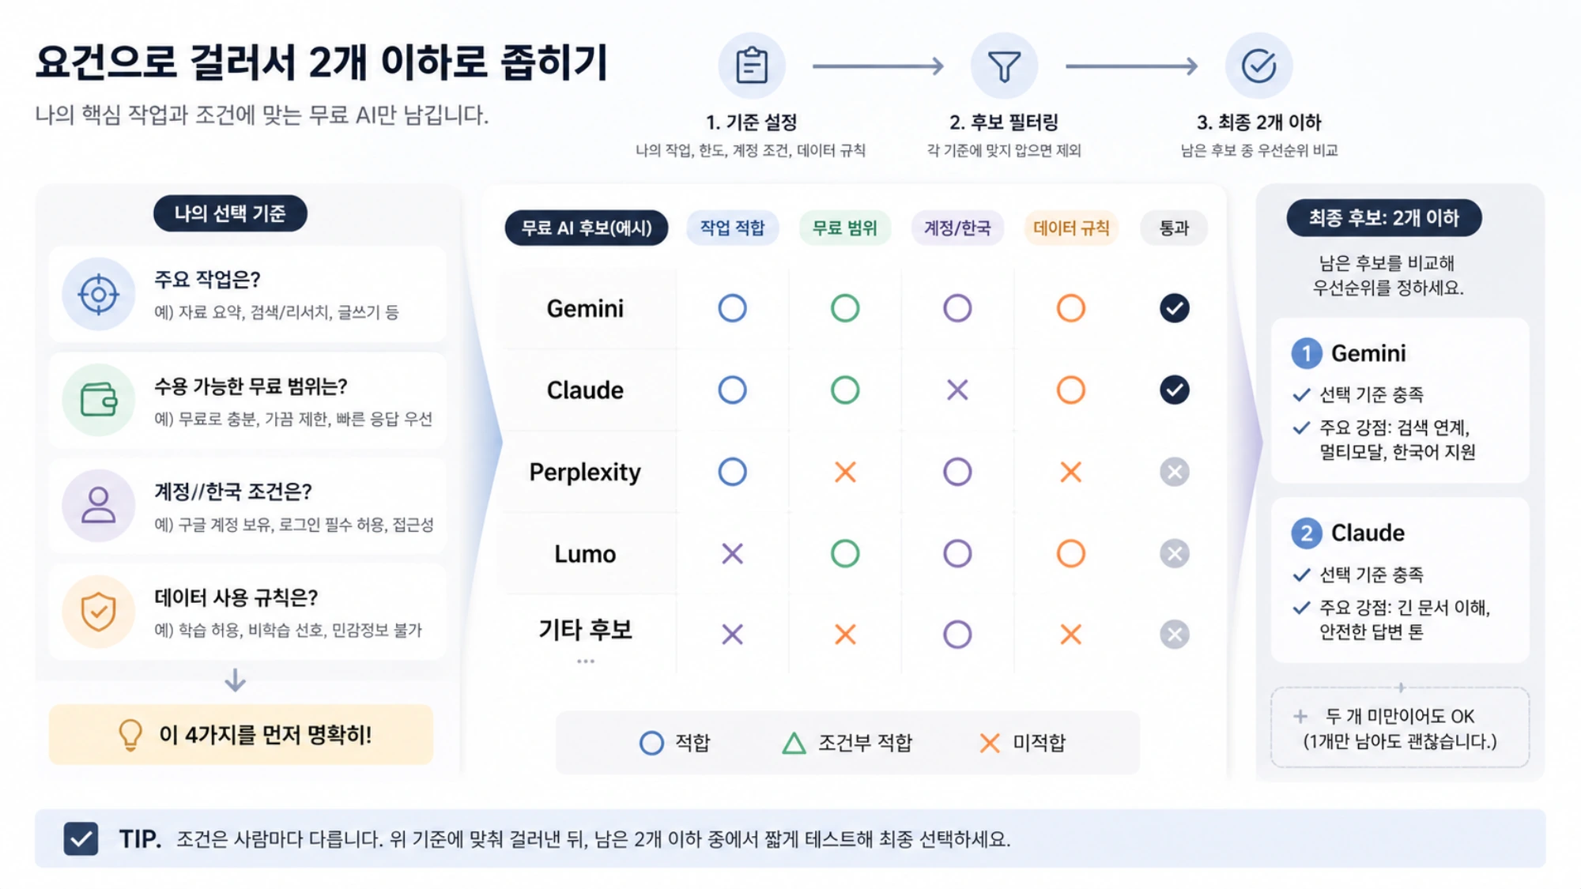Click the checkmark by Gemini 선택 기준 충족
This screenshot has height=889, width=1581.
coord(1301,395)
